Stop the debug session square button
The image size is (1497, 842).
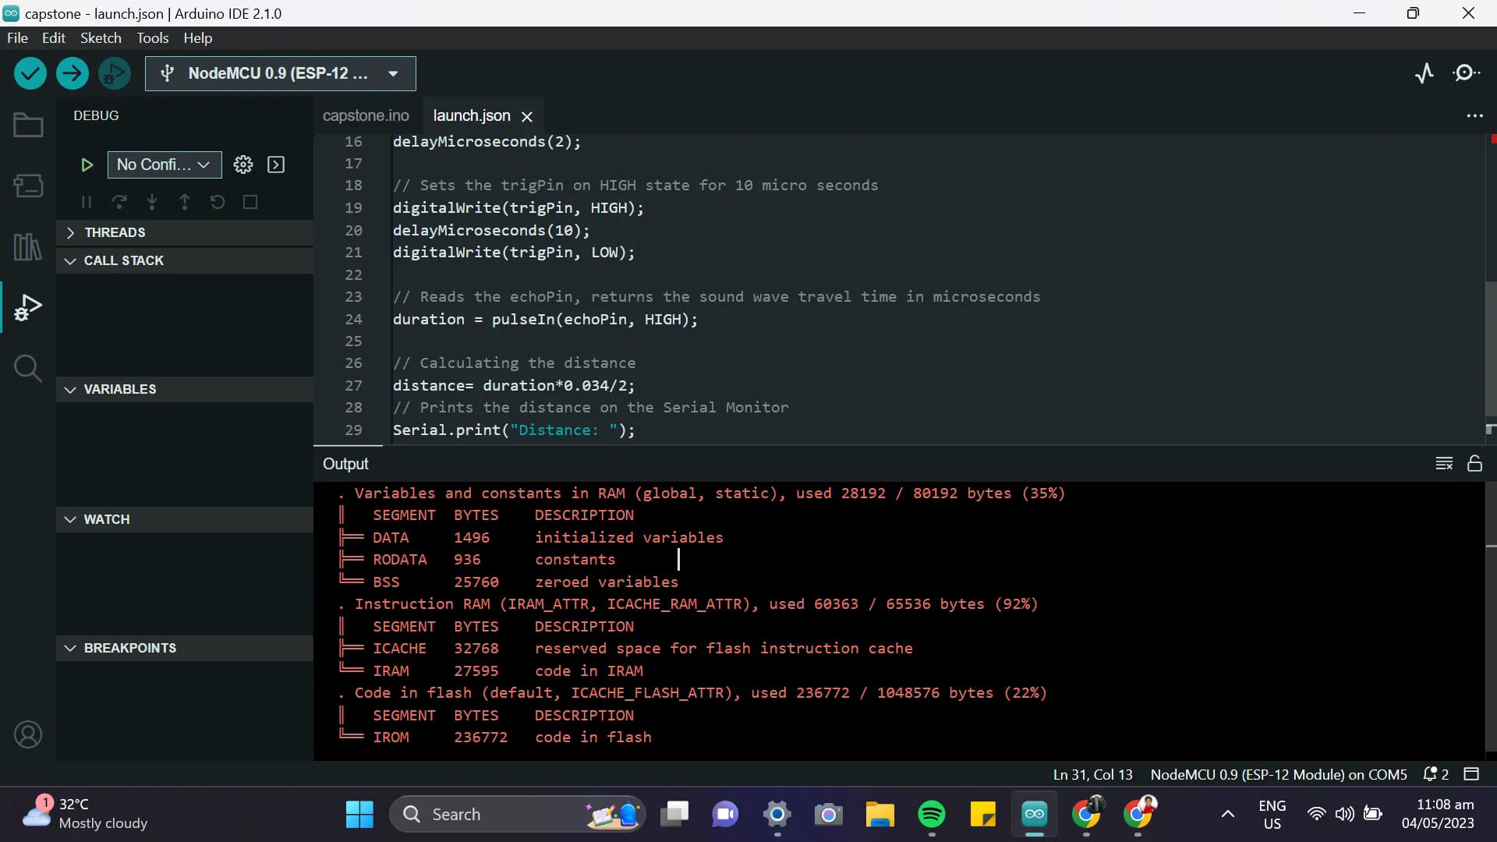tap(250, 202)
